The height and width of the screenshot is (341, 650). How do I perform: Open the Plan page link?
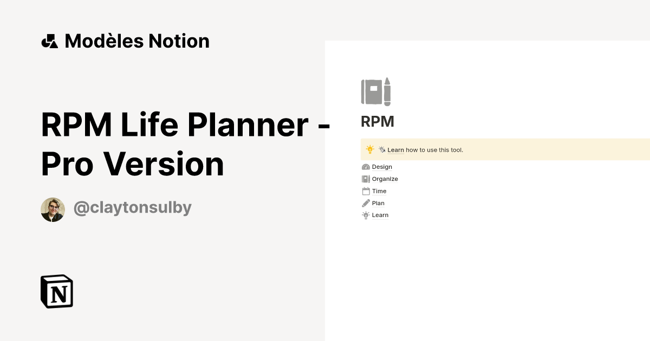click(378, 203)
